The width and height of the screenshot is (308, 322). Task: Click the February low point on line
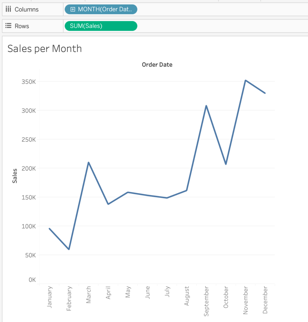point(69,249)
